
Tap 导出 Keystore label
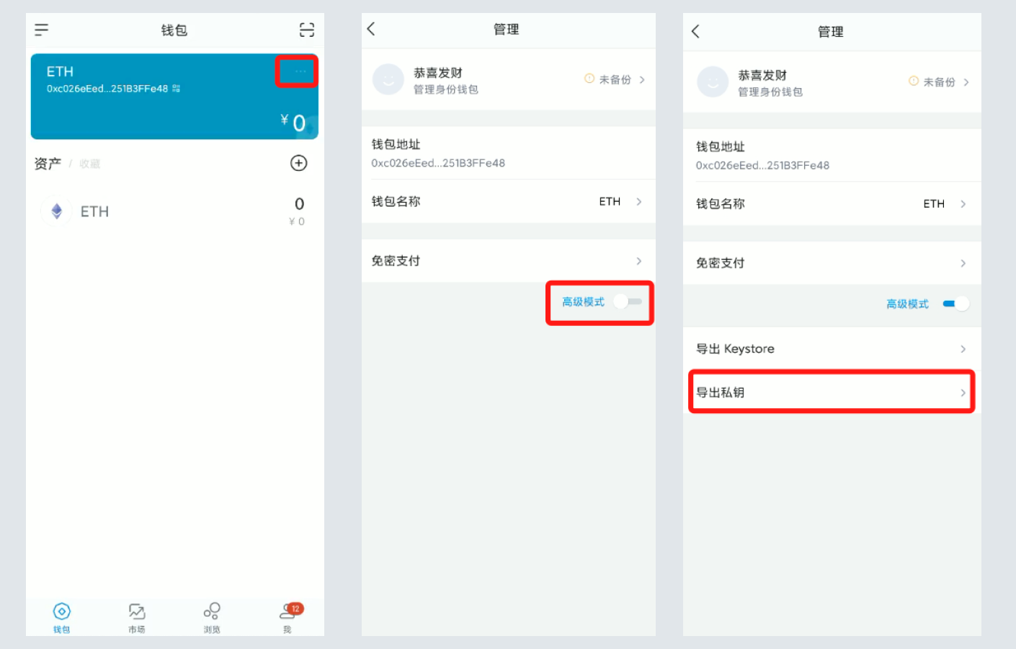tap(735, 348)
